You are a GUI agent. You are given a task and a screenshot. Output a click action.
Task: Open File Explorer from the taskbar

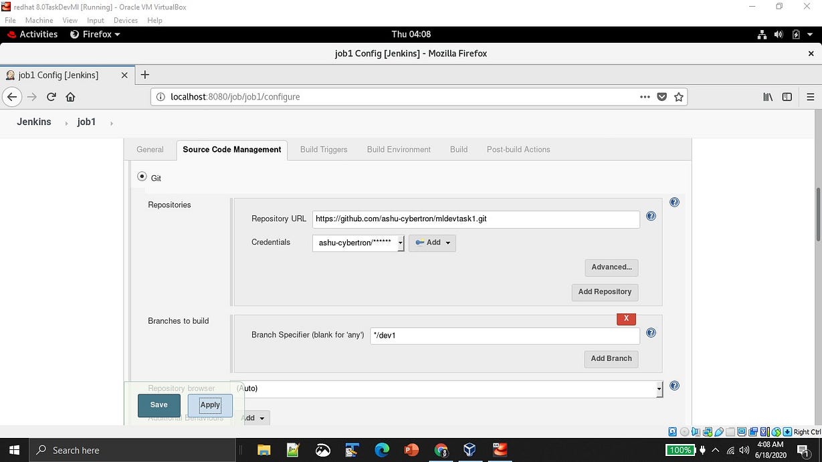pyautogui.click(x=264, y=450)
